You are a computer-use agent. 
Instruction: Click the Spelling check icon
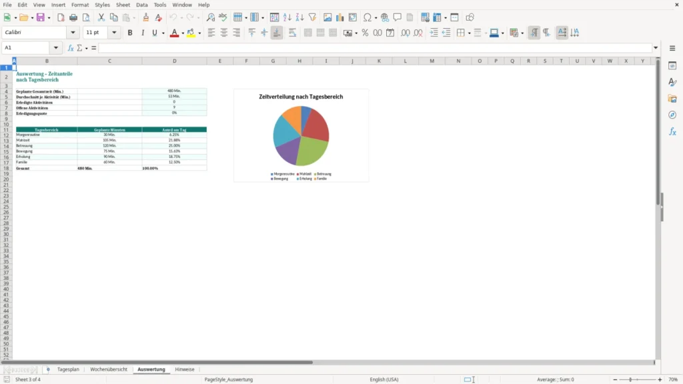(223, 17)
